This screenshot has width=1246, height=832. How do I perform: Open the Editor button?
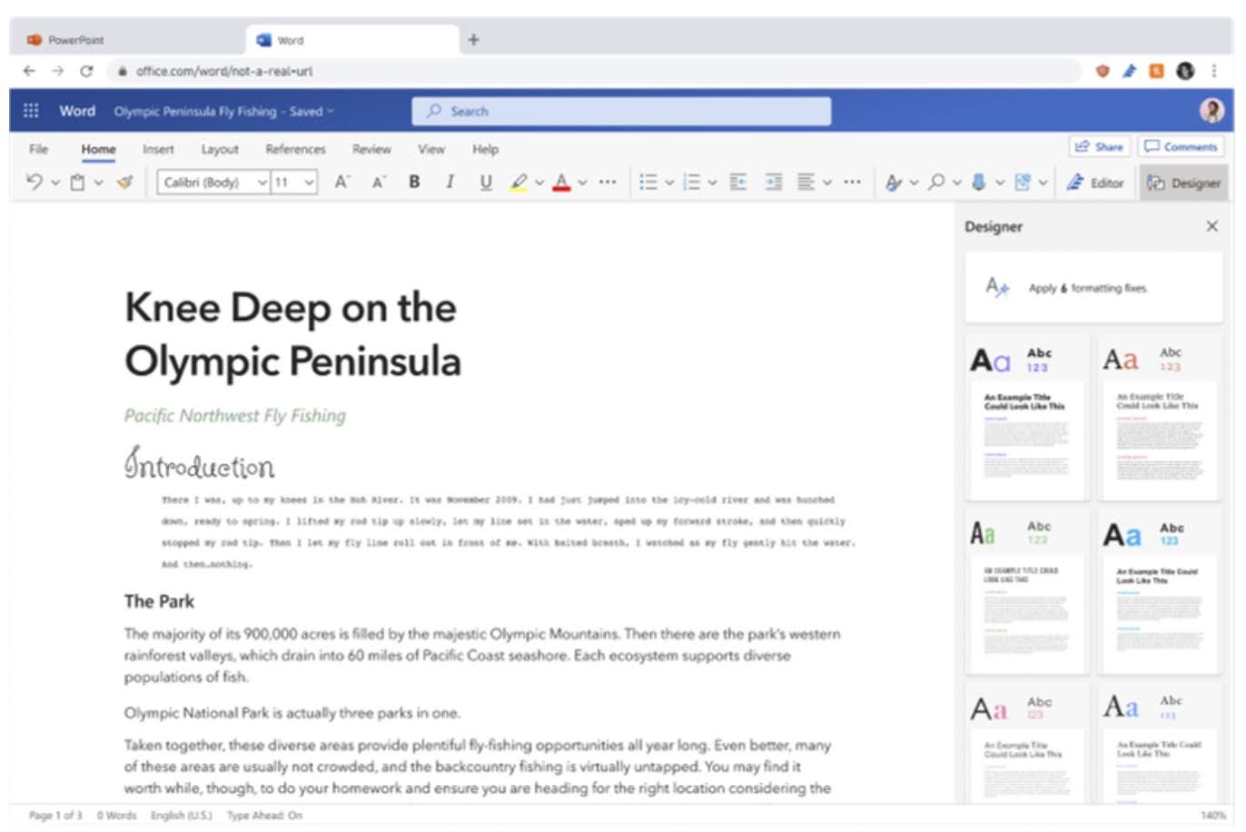1095,183
